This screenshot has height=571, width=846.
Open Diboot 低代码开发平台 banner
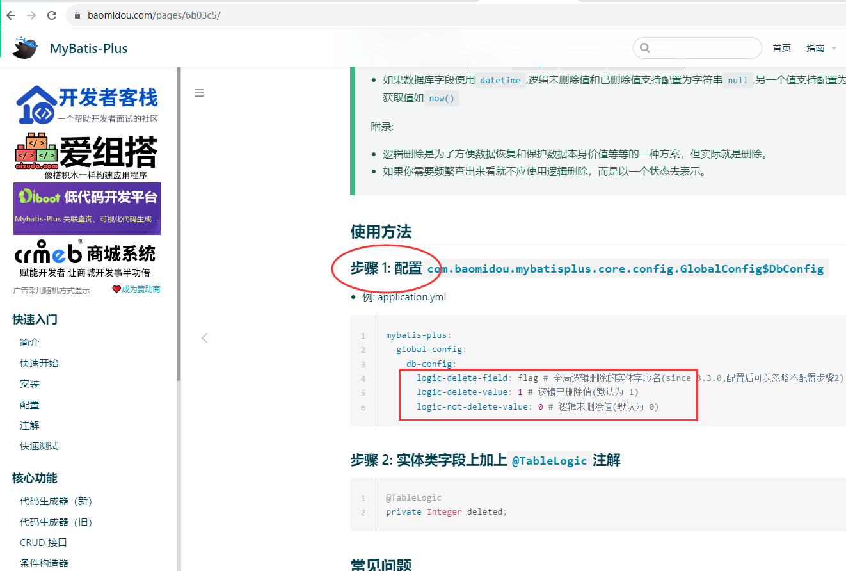click(x=87, y=209)
